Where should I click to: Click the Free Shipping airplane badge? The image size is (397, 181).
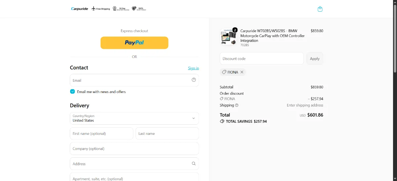point(101,9)
